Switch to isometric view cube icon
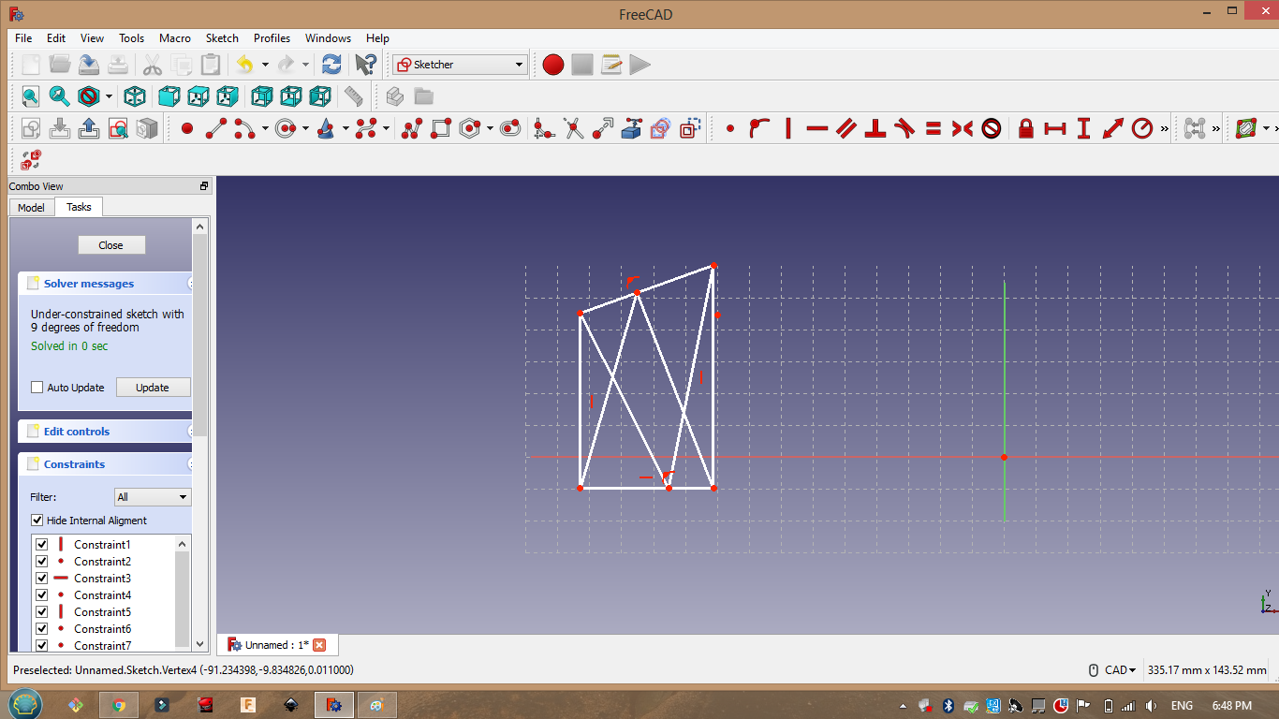 135,95
